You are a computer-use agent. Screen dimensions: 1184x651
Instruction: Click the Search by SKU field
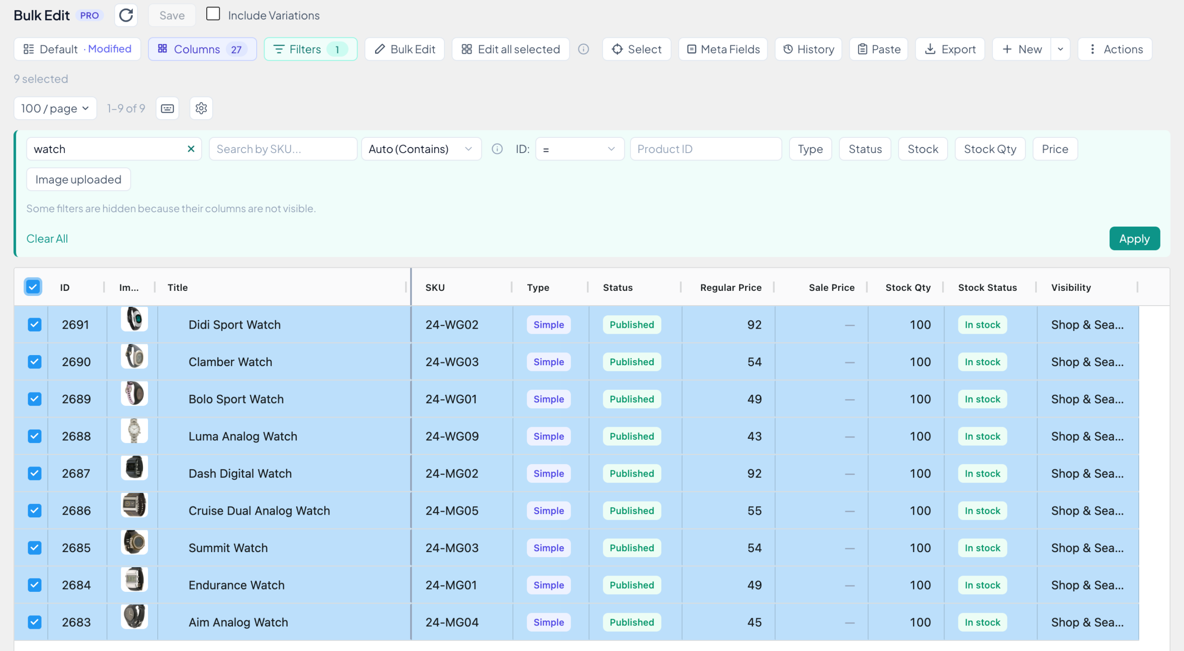283,149
